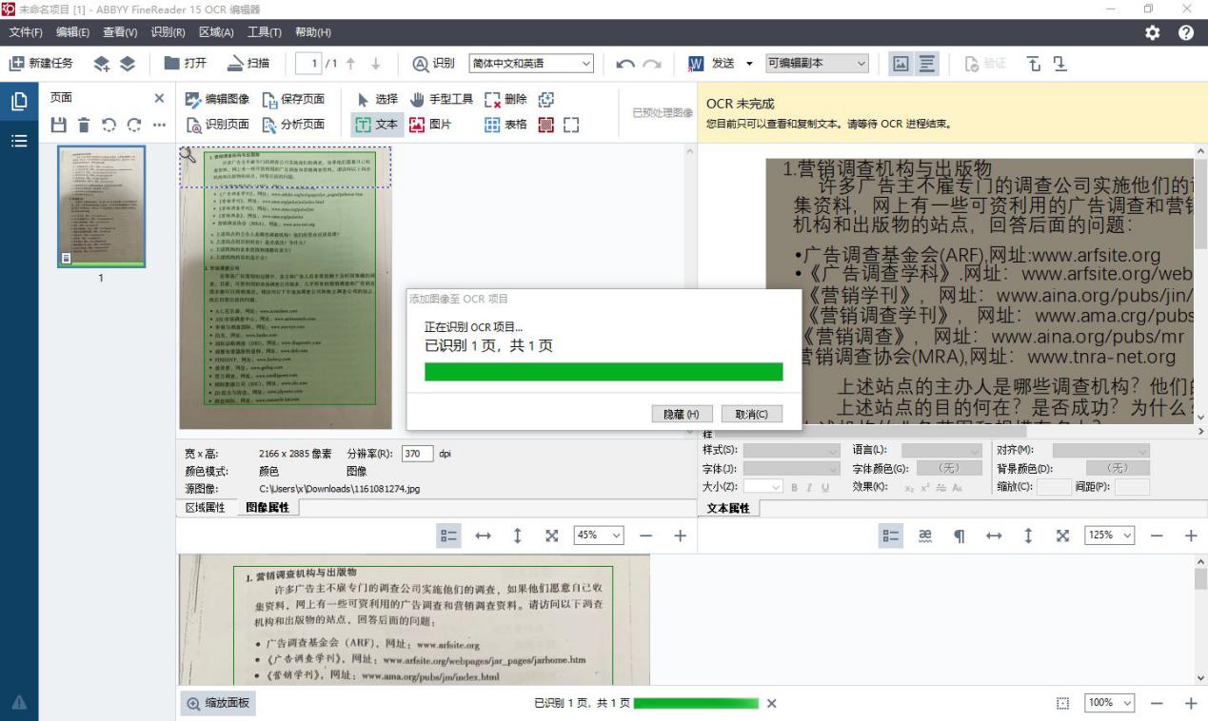Image resolution: width=1208 pixels, height=721 pixels.
Task: Click the save page floppy icon
Action: (x=59, y=125)
